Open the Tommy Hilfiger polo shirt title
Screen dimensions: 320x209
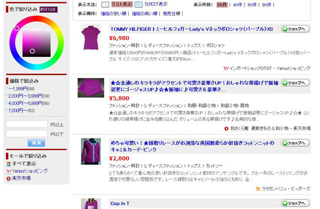pos(191,29)
